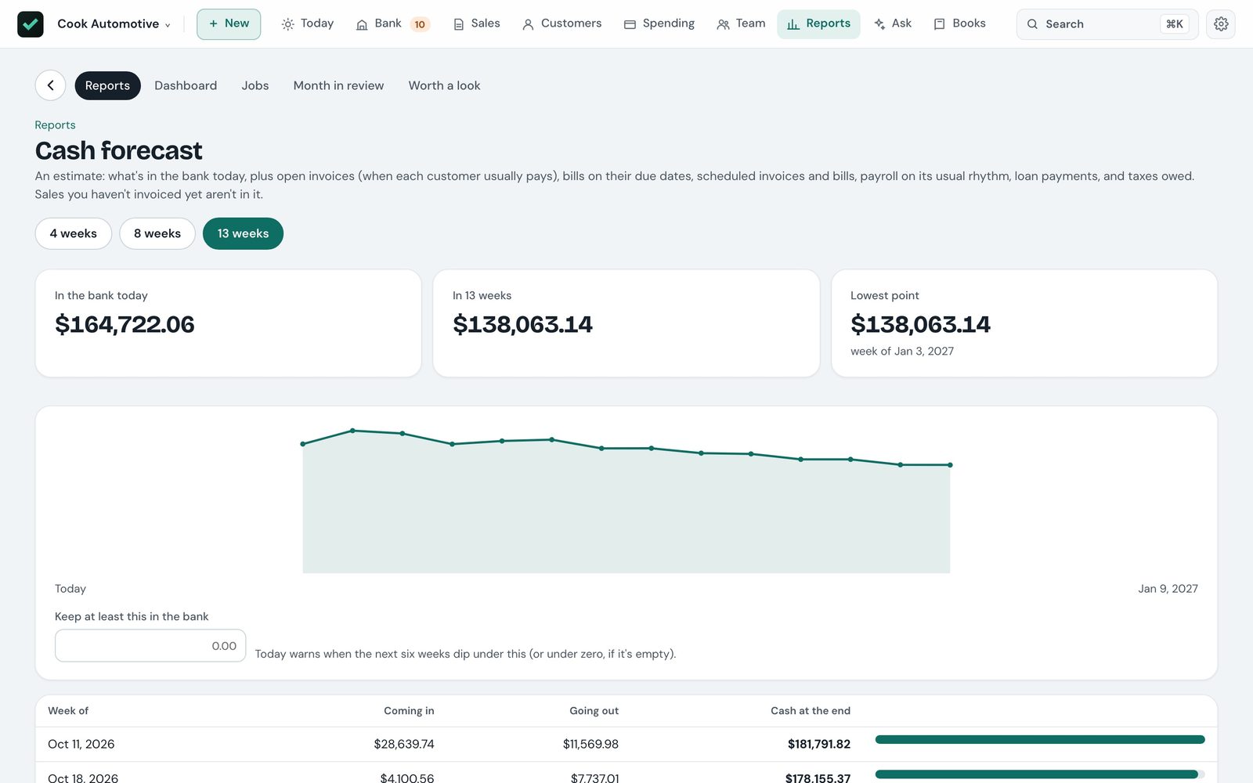This screenshot has height=783, width=1253.
Task: Select the 8 weeks range
Action: point(157,233)
